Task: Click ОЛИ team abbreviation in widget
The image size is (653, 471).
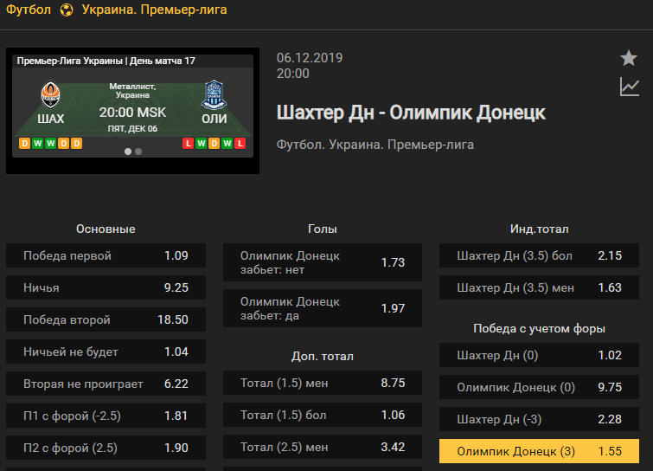Action: pos(214,119)
